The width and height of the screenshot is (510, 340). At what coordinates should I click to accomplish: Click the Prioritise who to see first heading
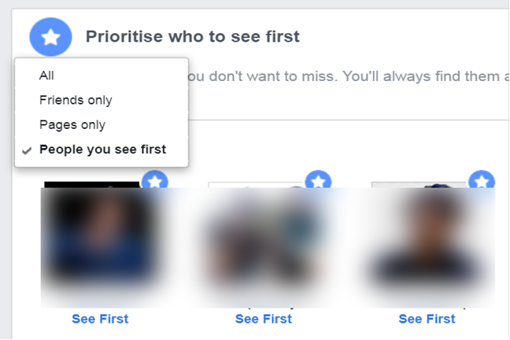(193, 36)
